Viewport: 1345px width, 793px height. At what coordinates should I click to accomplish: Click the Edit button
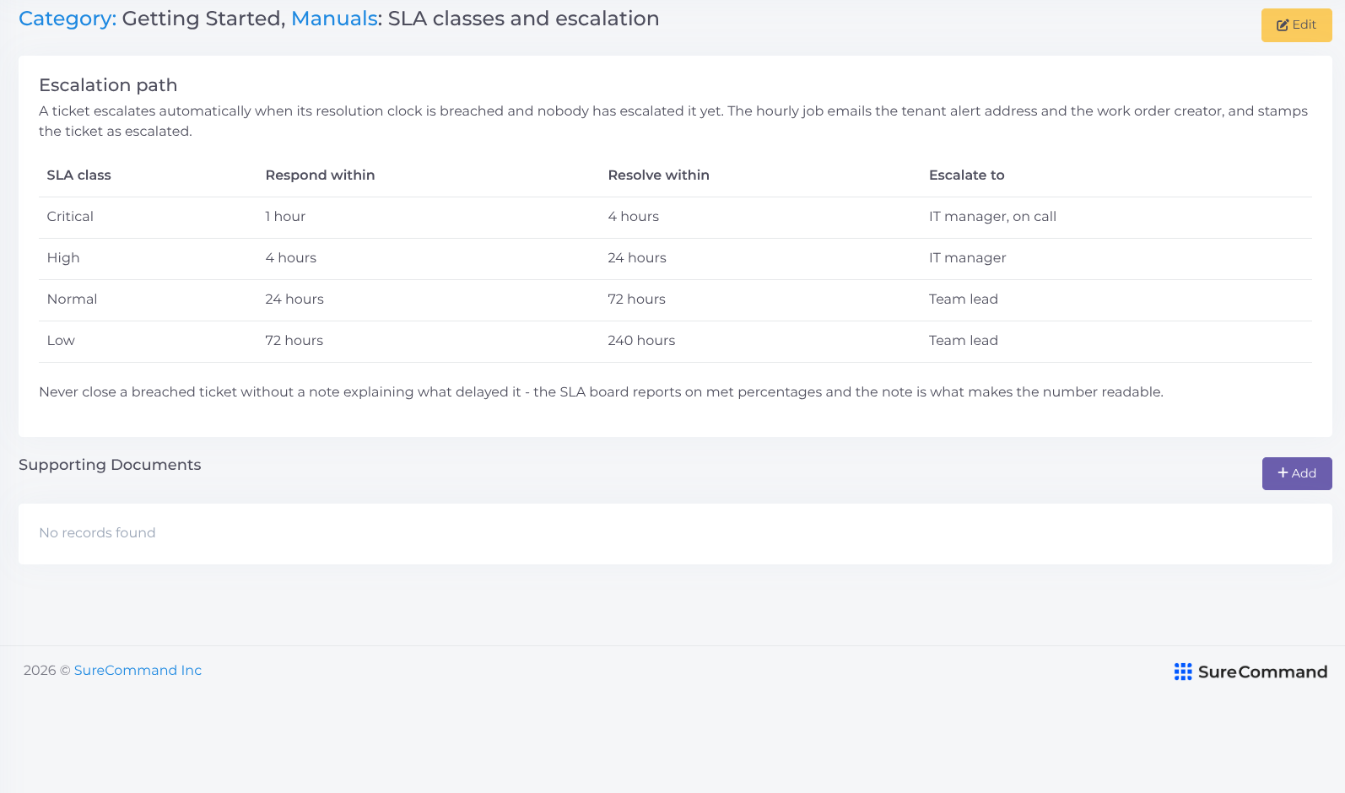click(x=1296, y=25)
